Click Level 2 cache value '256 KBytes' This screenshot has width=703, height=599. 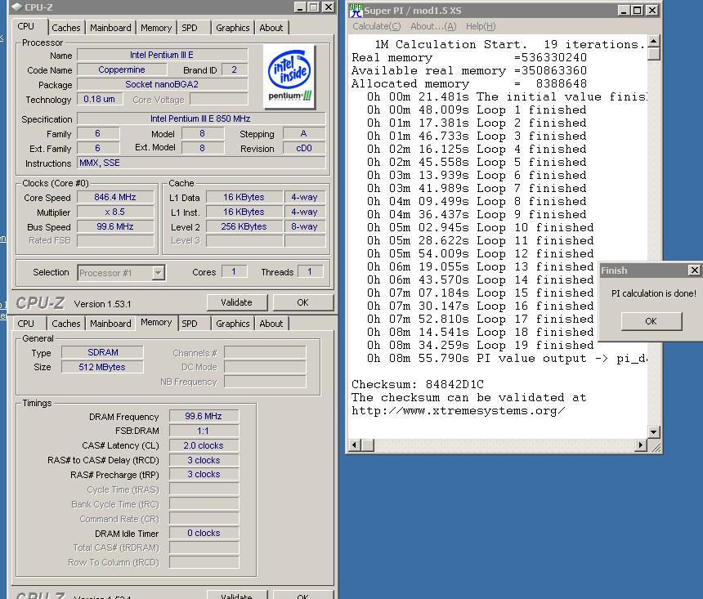pyautogui.click(x=244, y=227)
